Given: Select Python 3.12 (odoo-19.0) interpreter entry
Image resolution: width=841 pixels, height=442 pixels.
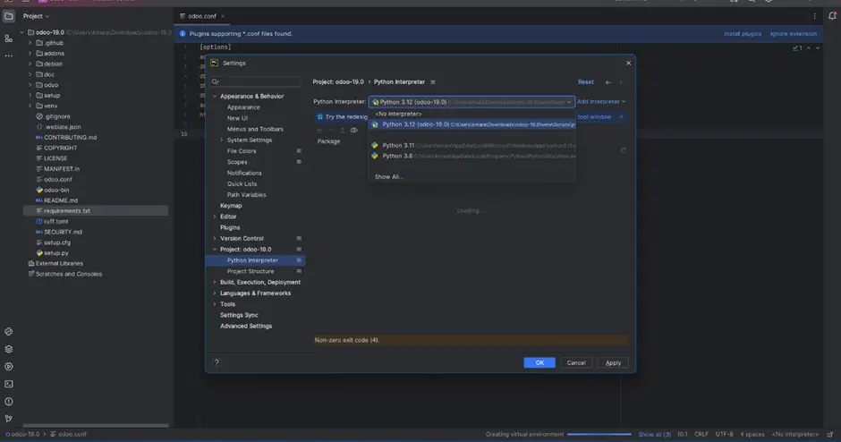Looking at the screenshot, I should click(x=471, y=124).
